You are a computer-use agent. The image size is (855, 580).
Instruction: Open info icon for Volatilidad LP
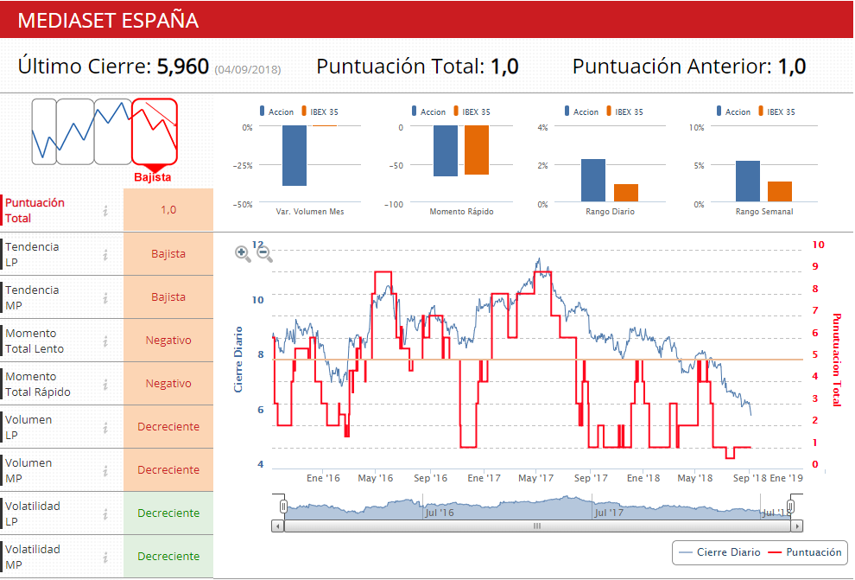coord(105,513)
